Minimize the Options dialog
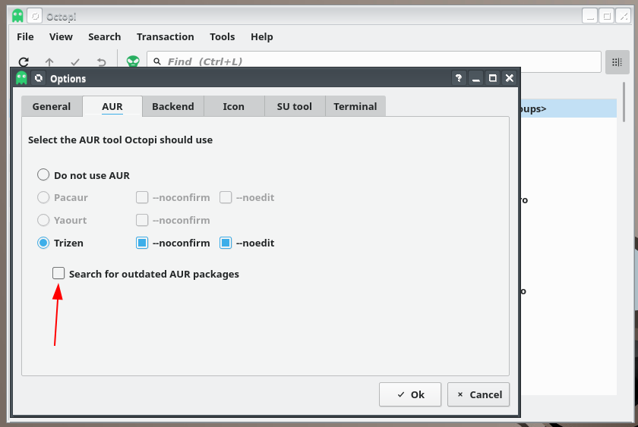 coord(475,78)
